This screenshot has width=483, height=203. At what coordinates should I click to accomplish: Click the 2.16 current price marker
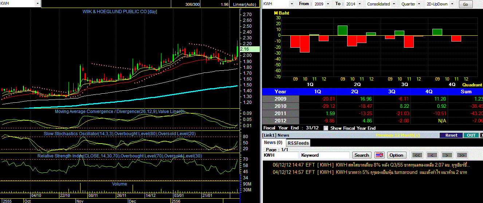(x=250, y=49)
